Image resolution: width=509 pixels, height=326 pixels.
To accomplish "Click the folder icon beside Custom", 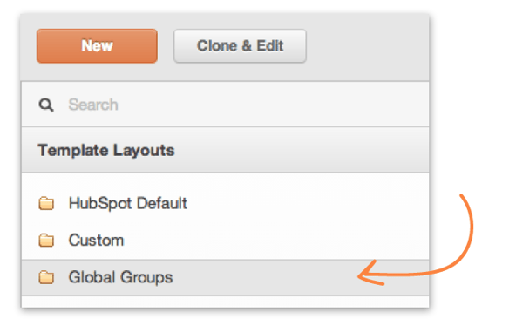I will 46,241.
